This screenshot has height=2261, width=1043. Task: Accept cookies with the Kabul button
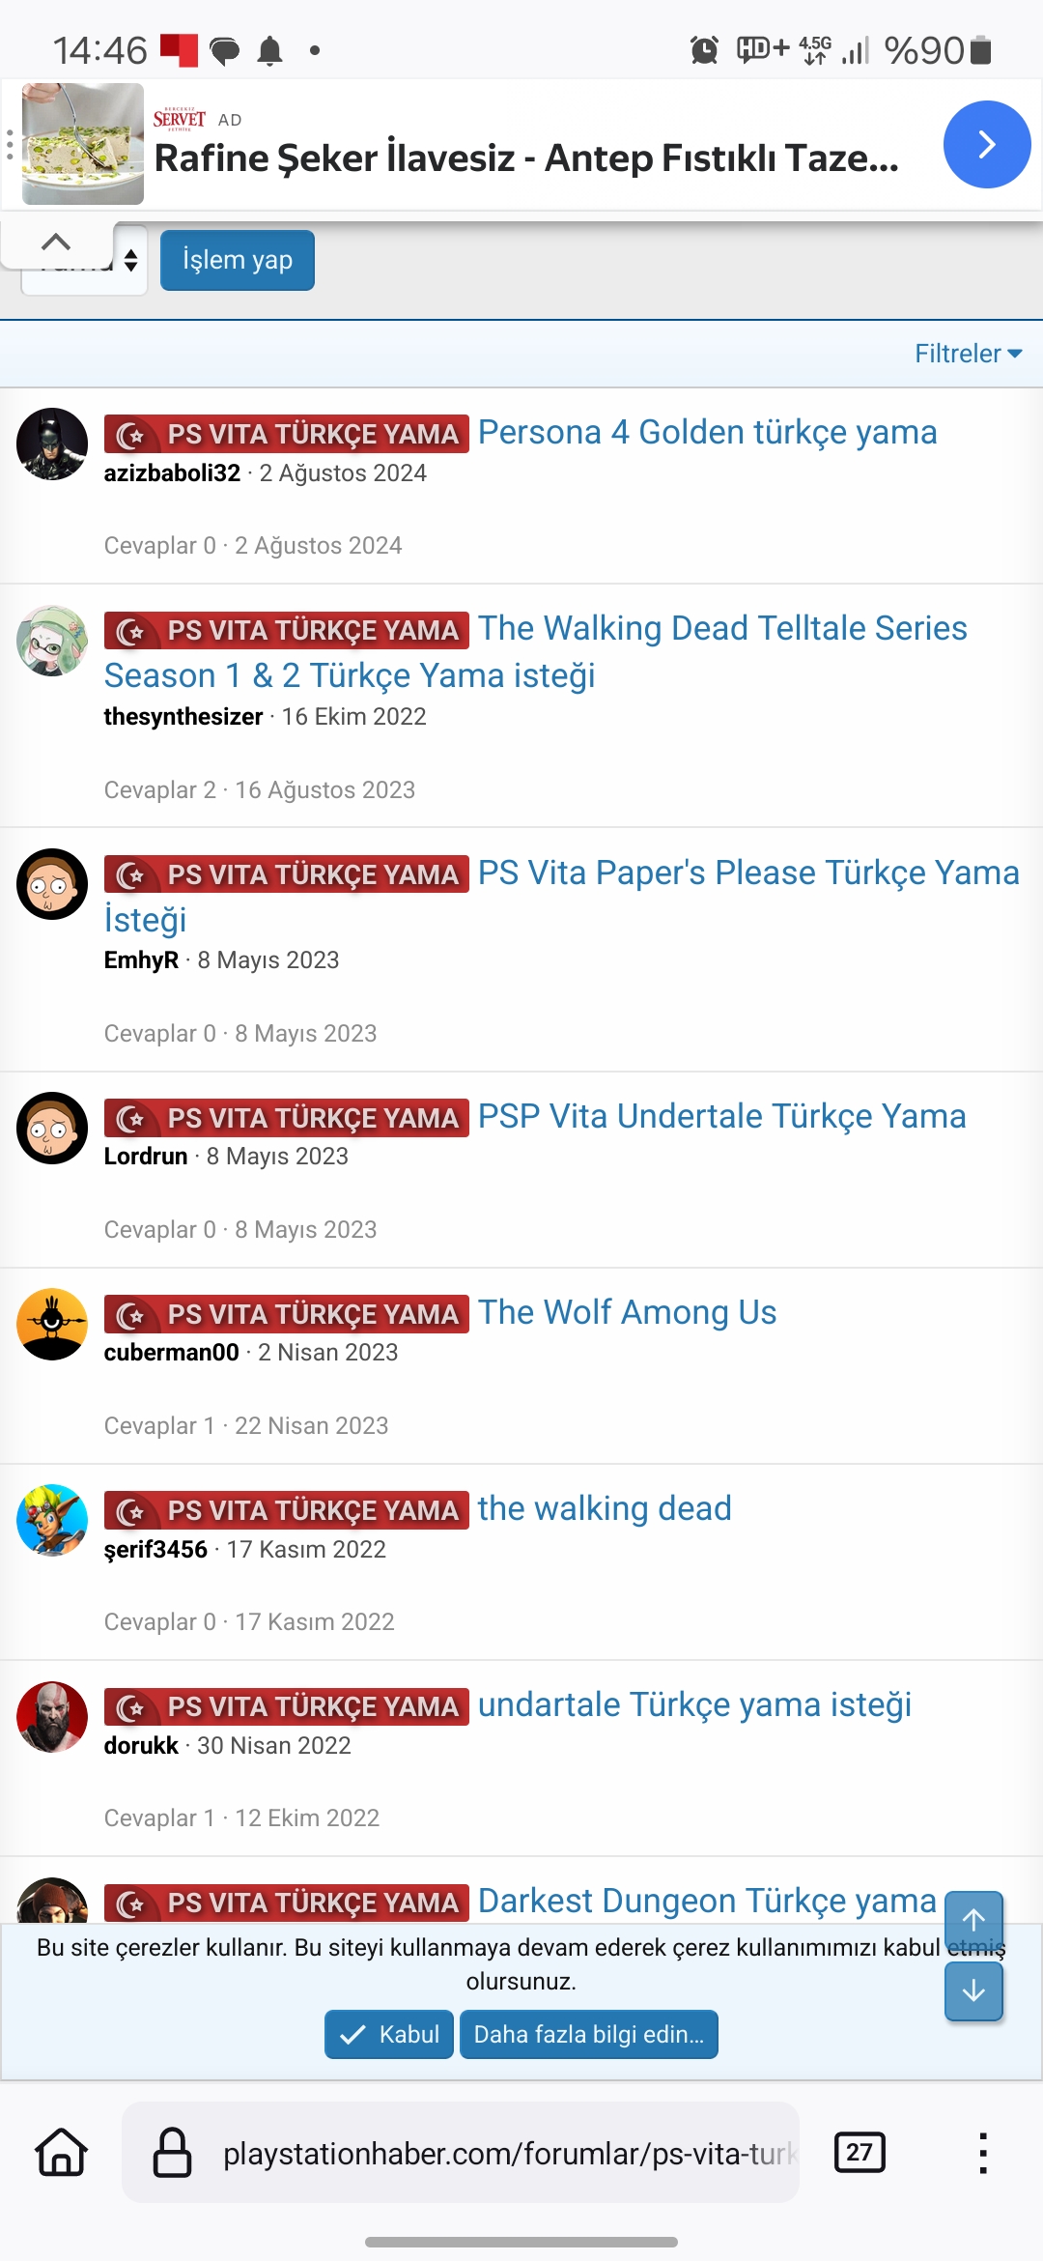pyautogui.click(x=389, y=2034)
